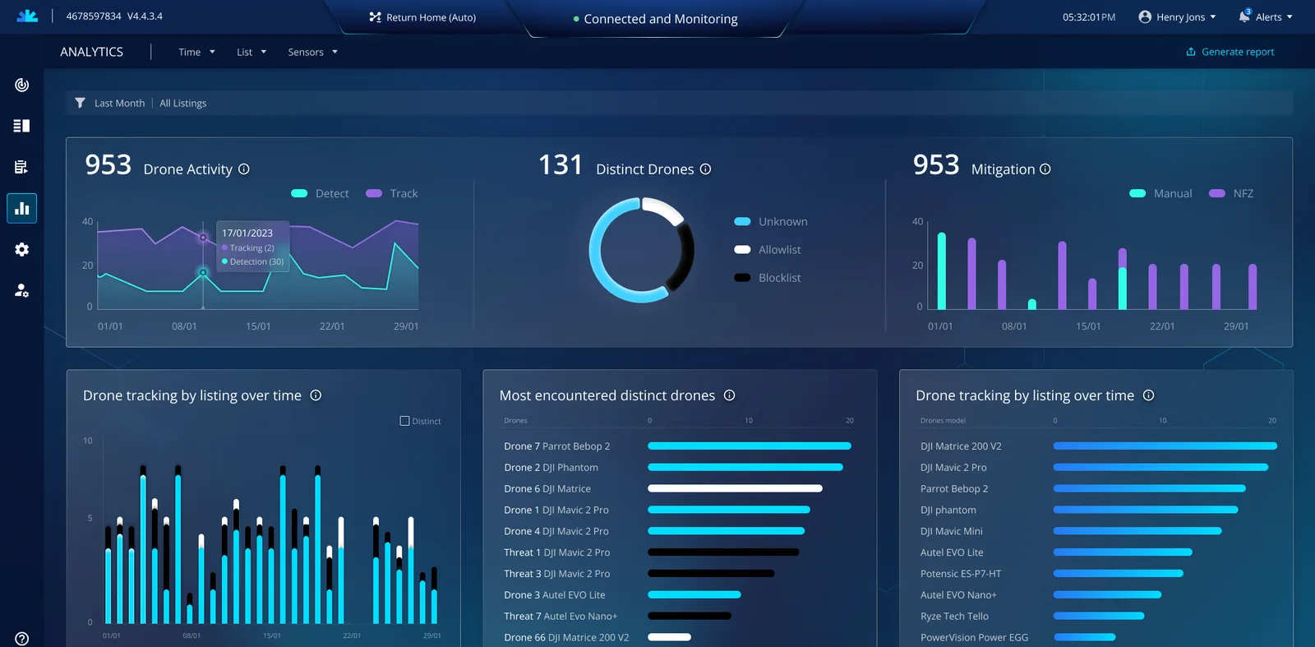1315x647 pixels.
Task: Click the filter funnel icon
Action: [x=80, y=103]
